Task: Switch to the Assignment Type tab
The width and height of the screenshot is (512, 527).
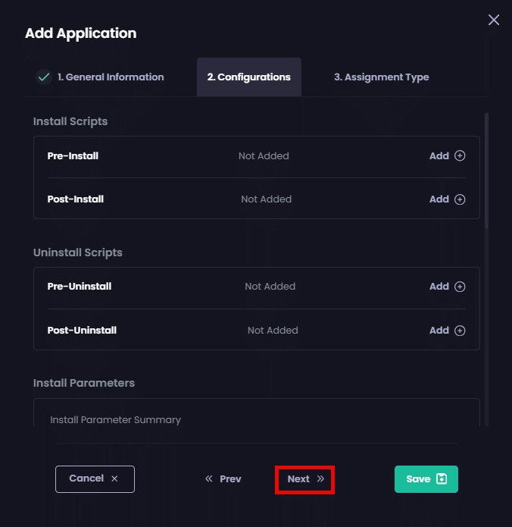Action: pos(381,77)
